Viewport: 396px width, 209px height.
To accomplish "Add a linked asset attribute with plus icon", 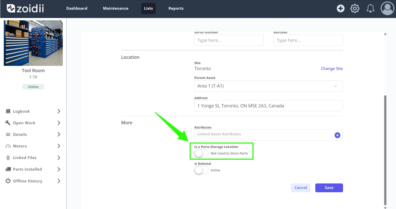I will [337, 135].
